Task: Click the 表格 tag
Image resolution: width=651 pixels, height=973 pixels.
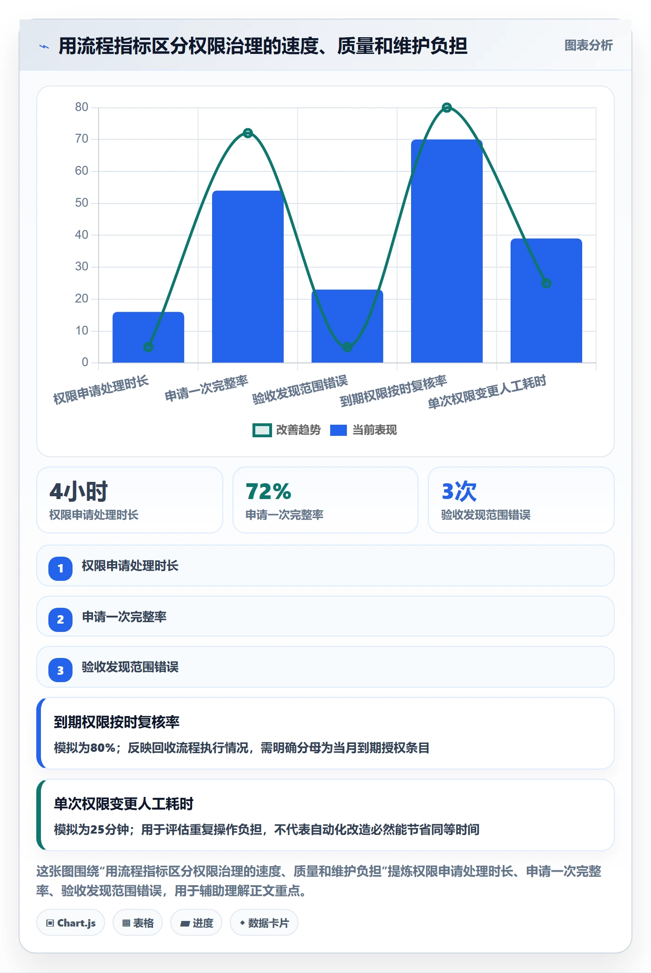Action: click(x=138, y=923)
